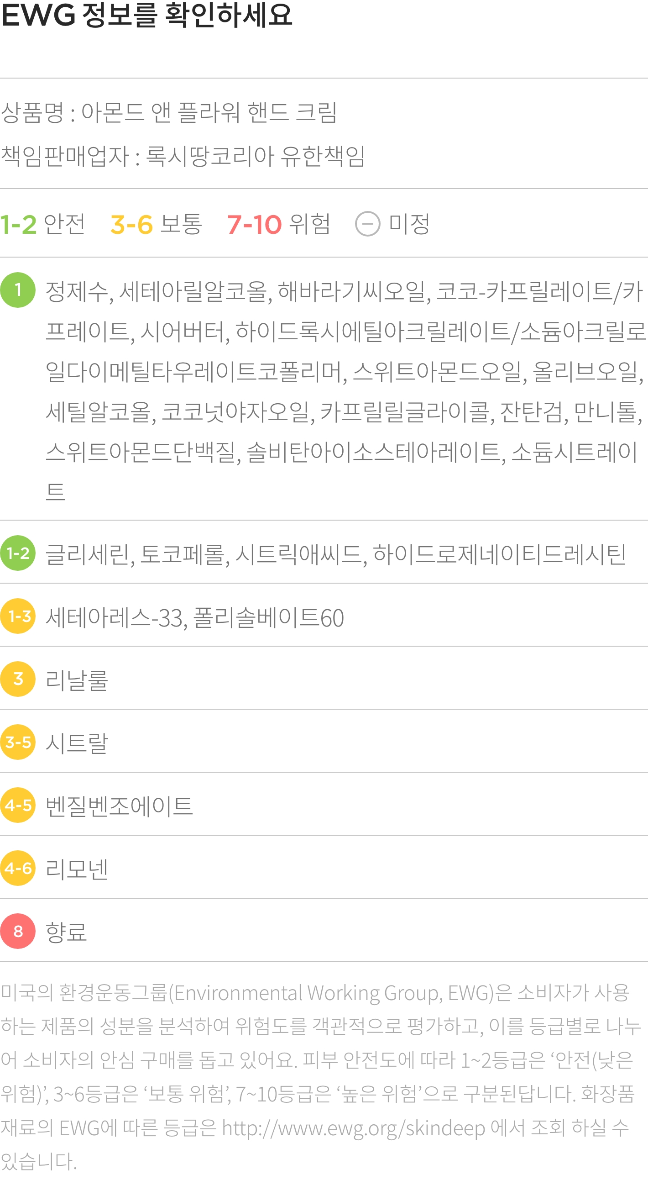Click the yellow grade 3 badge
Viewport: 648px width, 1180px height.
click(18, 679)
